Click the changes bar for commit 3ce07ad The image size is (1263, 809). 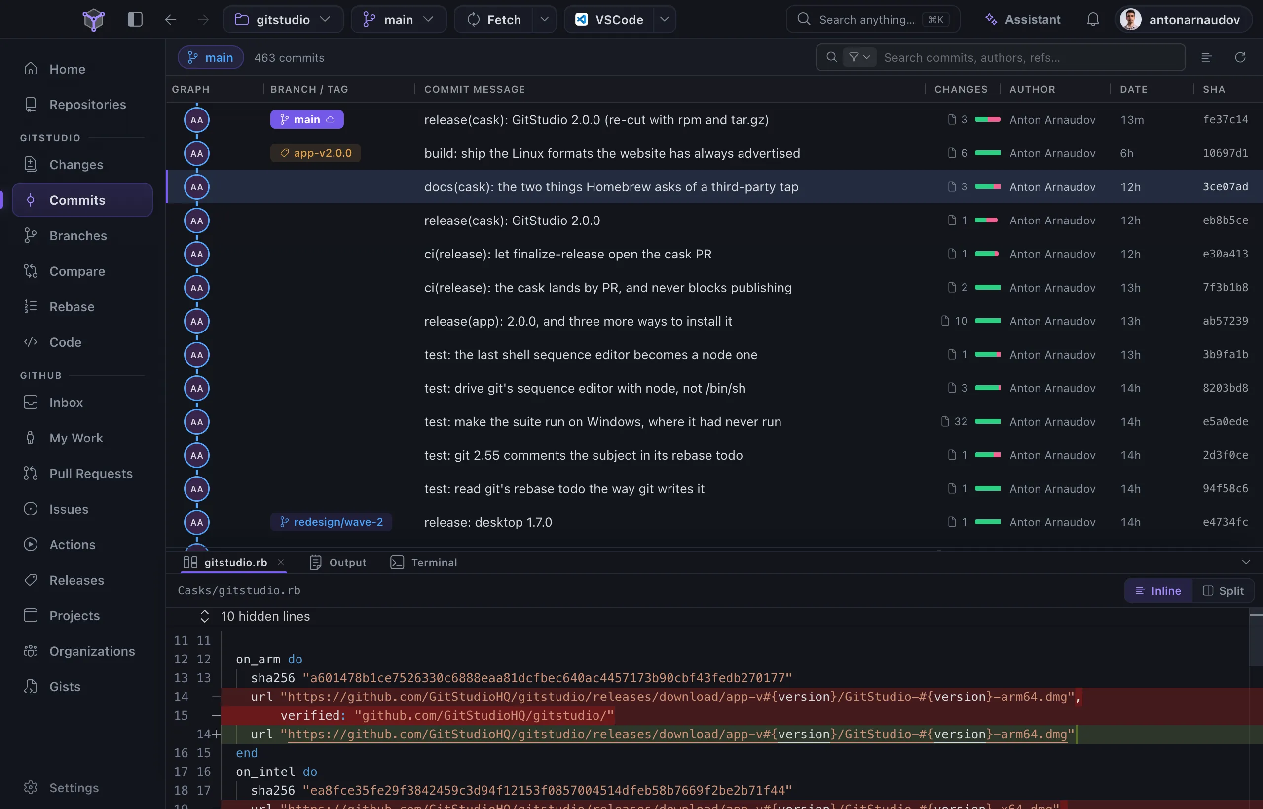coord(987,186)
